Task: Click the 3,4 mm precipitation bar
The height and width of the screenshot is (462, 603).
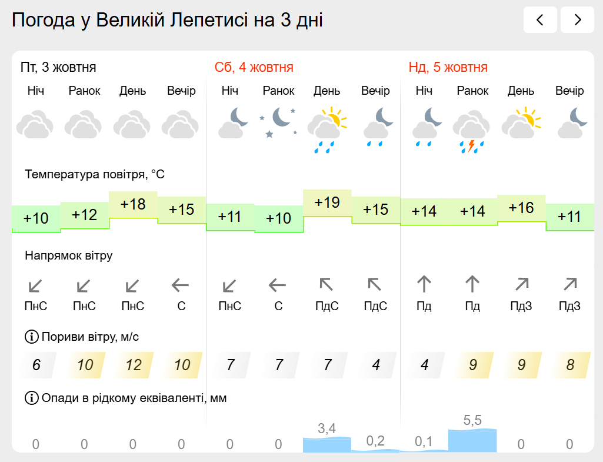Action: coord(327,444)
